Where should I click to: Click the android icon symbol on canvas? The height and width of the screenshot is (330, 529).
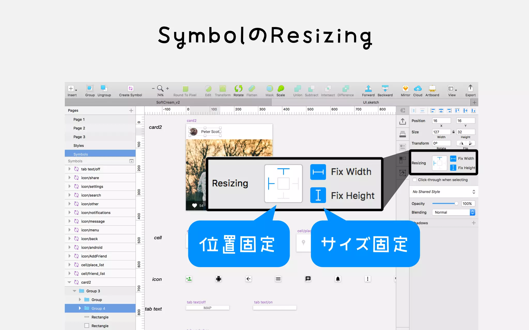click(x=219, y=279)
